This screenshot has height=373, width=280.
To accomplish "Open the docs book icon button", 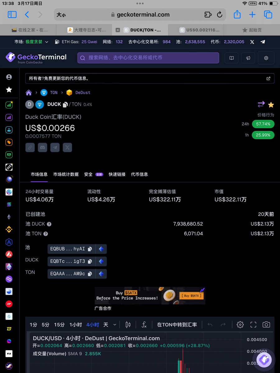I will [x=231, y=58].
